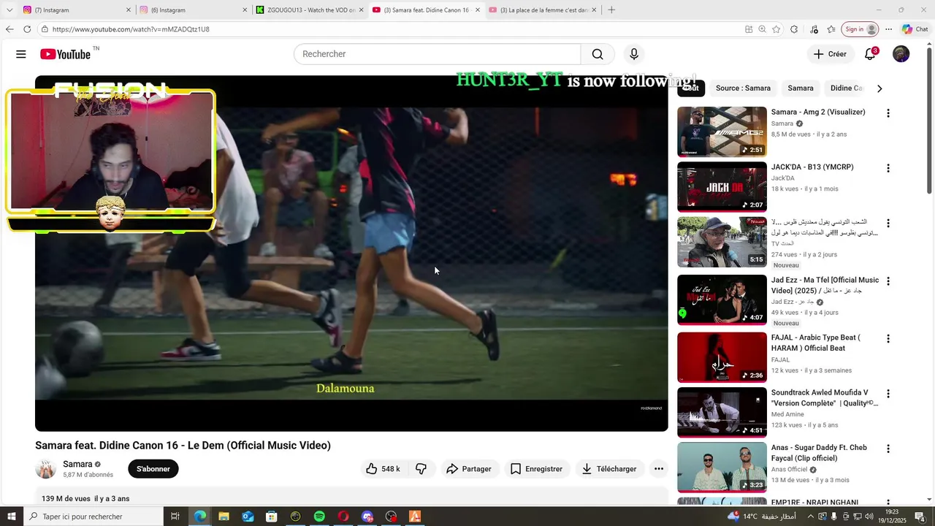
Task: Open Windows notification center
Action: 920,517
